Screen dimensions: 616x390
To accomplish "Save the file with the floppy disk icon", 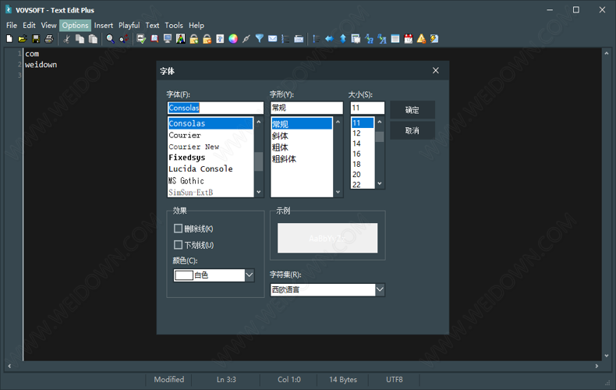I will tap(36, 38).
